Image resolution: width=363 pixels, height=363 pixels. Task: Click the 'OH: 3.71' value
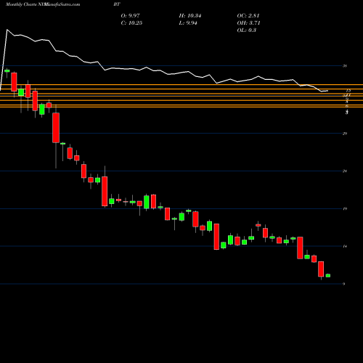point(248,23)
